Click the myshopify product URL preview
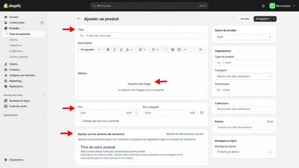The image size is (299, 168). [113, 151]
